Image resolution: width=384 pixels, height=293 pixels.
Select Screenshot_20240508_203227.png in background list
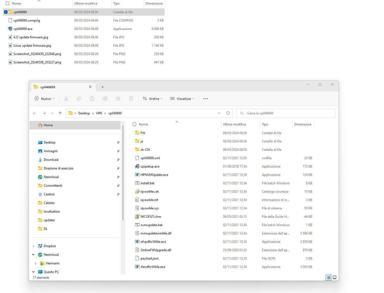point(37,62)
